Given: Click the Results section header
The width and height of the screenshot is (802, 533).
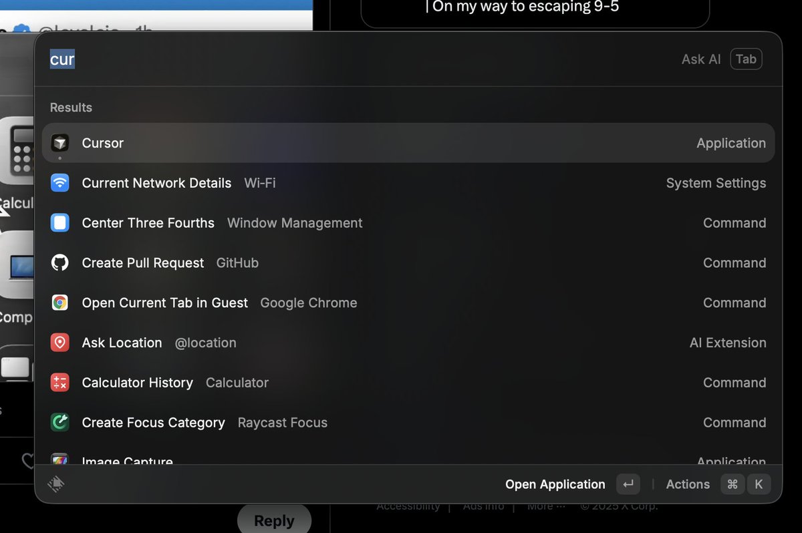Looking at the screenshot, I should 71,108.
